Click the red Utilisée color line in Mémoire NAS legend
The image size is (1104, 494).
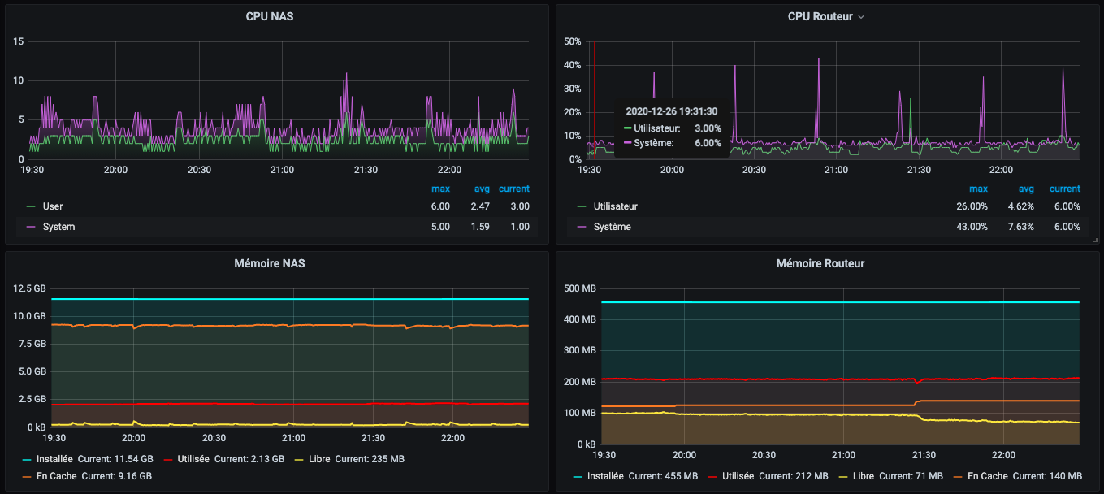[170, 459]
